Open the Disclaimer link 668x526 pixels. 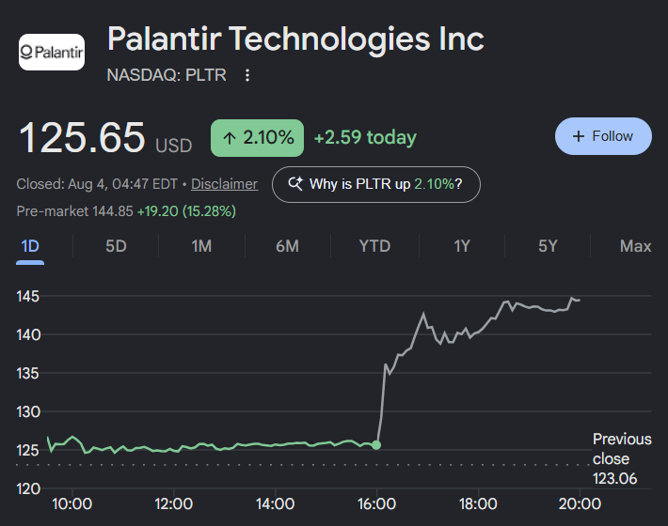coord(224,184)
